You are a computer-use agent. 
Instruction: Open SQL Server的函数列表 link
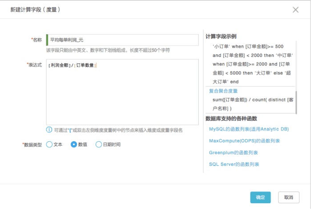[x=234, y=164]
